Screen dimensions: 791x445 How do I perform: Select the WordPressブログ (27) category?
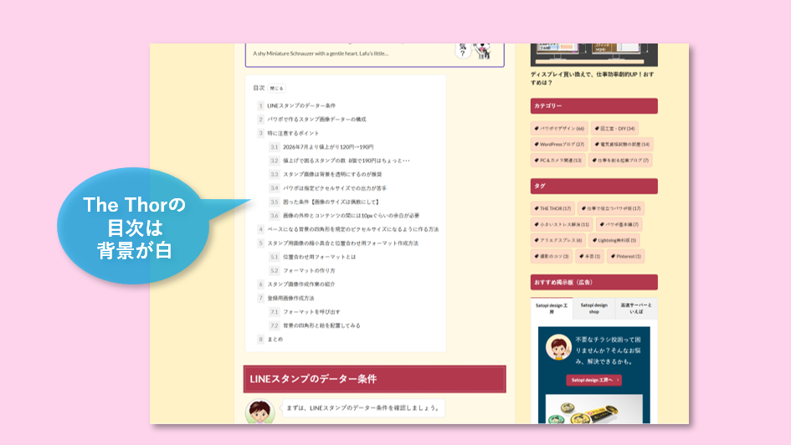559,144
